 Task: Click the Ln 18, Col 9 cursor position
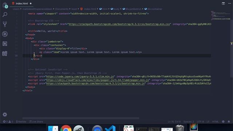174,122
